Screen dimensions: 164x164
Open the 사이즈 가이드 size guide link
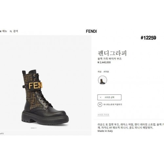pos(103,114)
